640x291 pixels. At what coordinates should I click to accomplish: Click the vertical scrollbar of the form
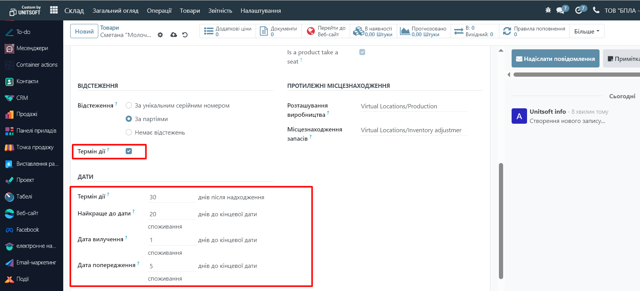[501, 220]
